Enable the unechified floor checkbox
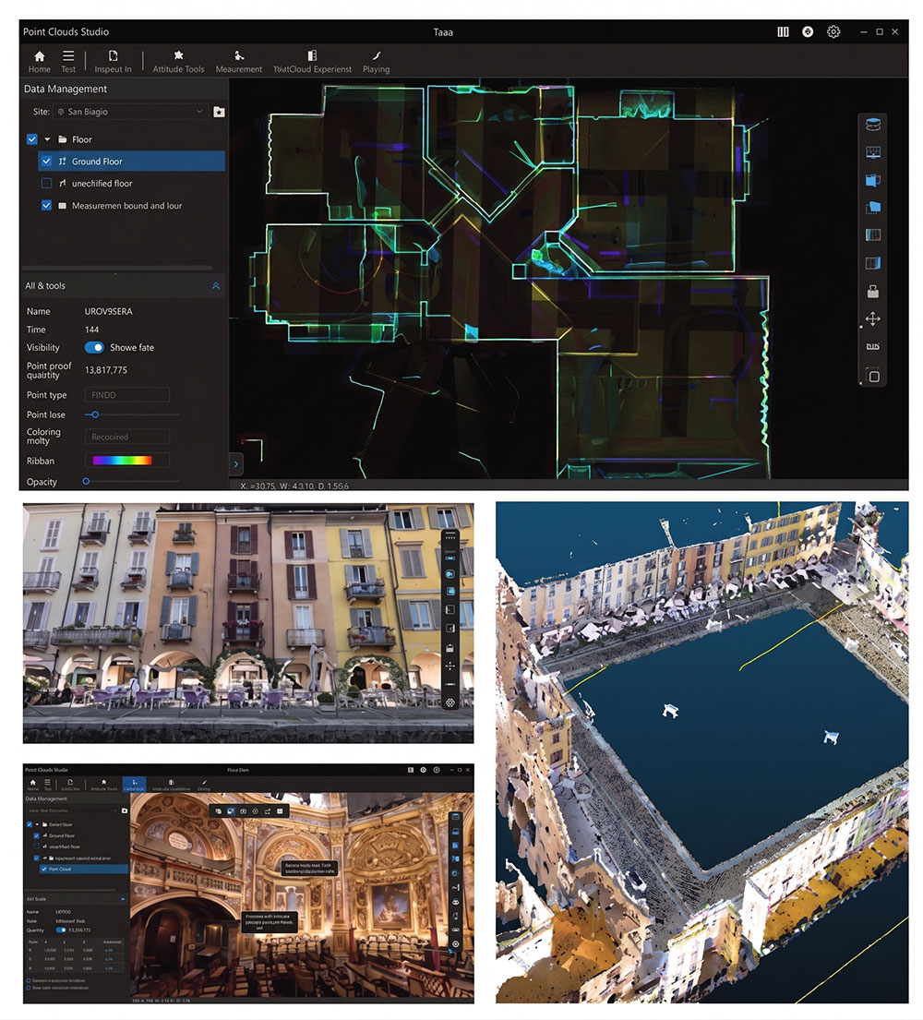Viewport: 923px width, 1020px height. tap(47, 184)
